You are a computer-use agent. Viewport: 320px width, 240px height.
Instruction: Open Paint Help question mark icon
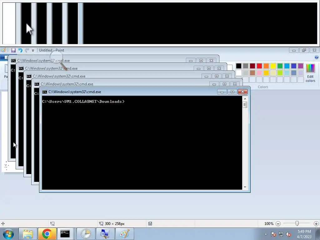(317, 57)
